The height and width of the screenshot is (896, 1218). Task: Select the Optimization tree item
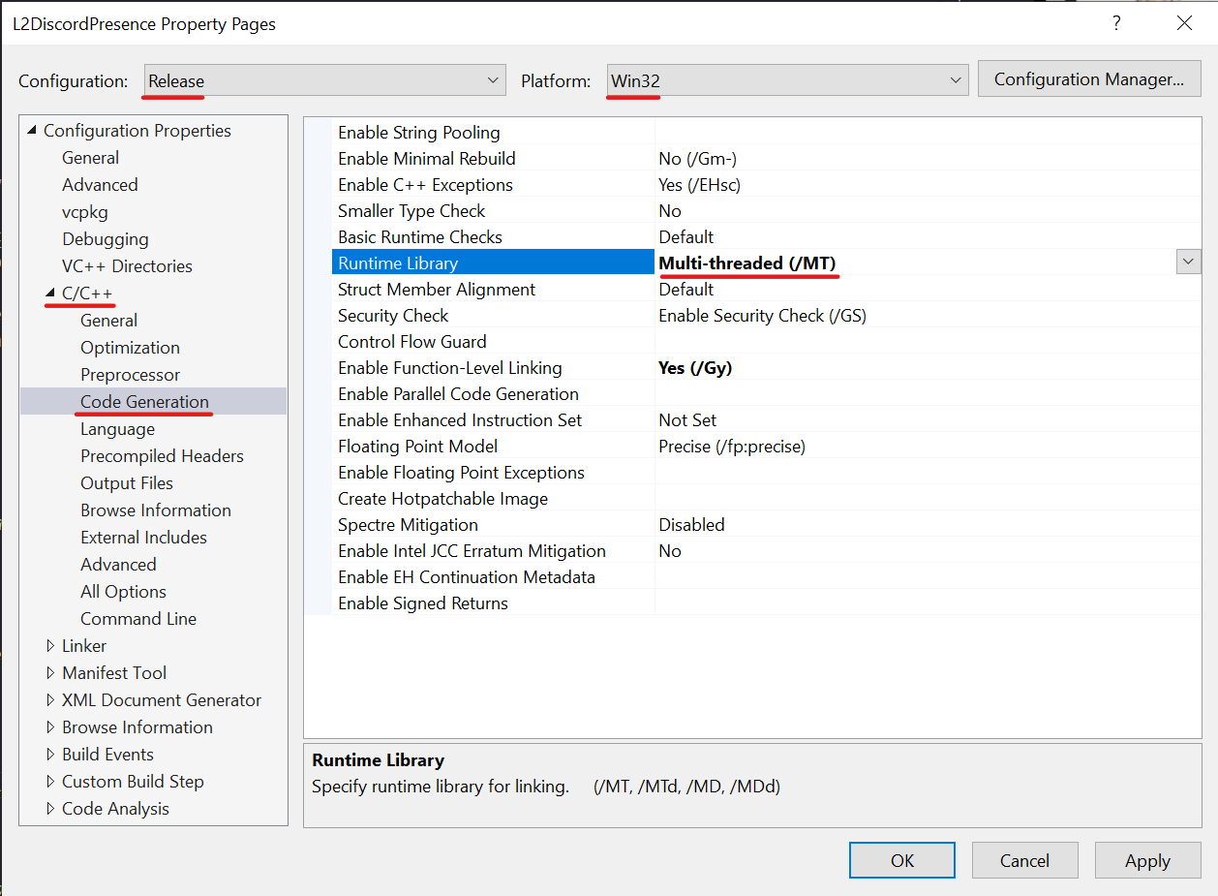[x=130, y=348]
